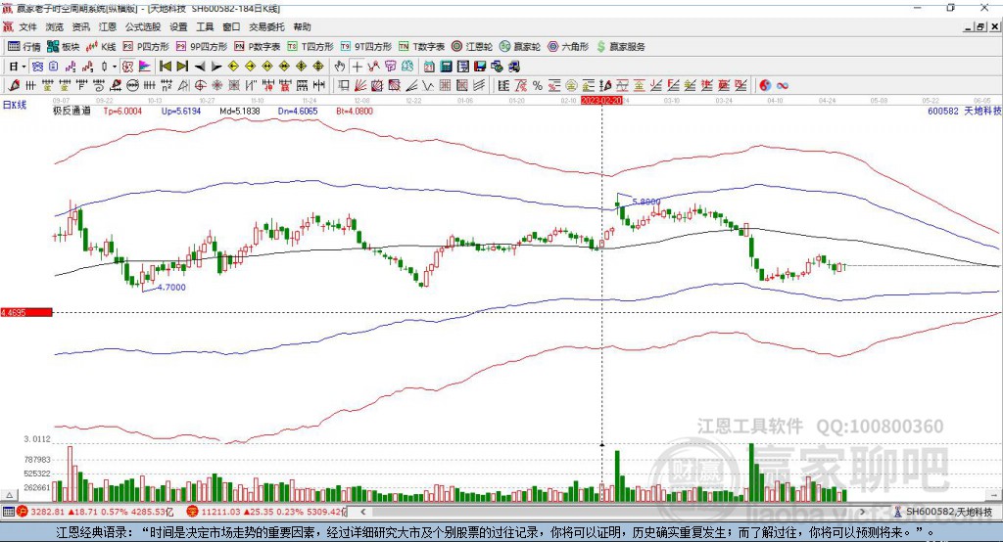Screen dimensions: 1003x542
Task: Step chart right with black arrow
Action: (216, 67)
